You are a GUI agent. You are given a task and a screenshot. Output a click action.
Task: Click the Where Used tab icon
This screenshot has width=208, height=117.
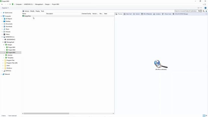coord(163,14)
